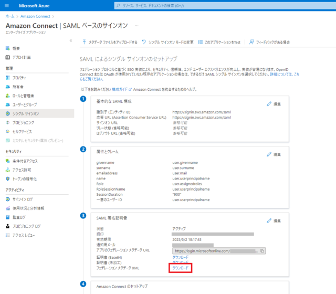
Task: Copy the federation metadata URL with the copy icon
Action: tap(262, 251)
